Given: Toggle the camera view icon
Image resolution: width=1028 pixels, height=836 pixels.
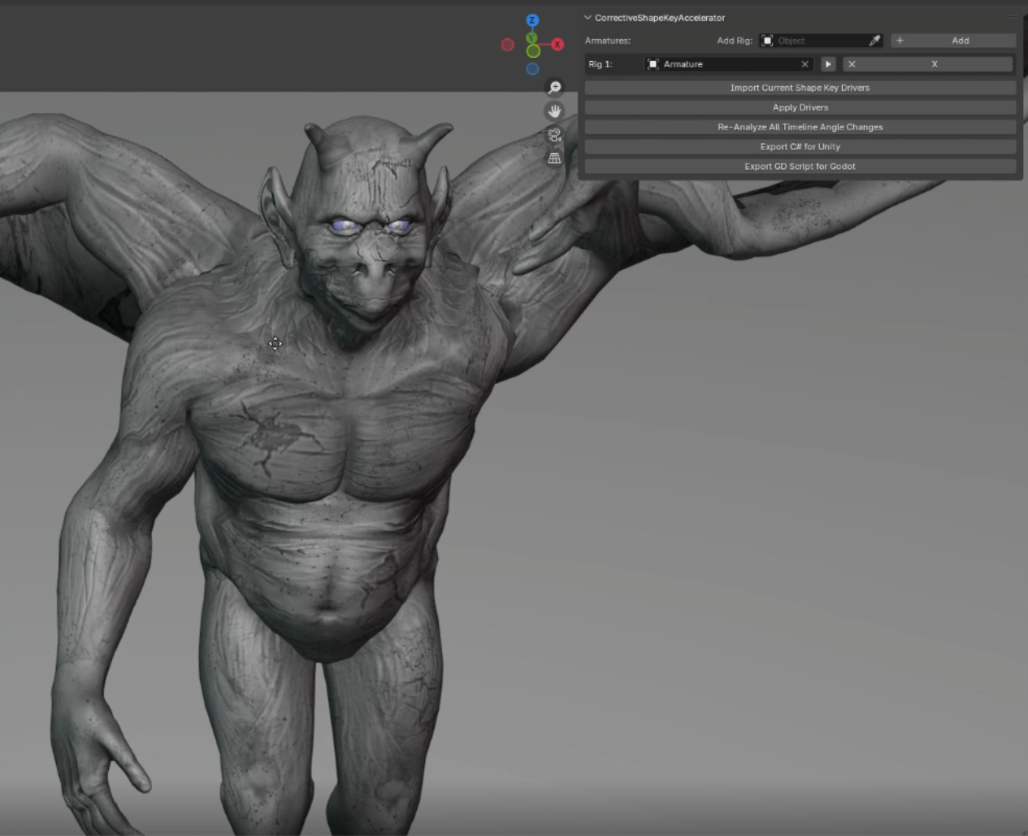Looking at the screenshot, I should tap(554, 135).
